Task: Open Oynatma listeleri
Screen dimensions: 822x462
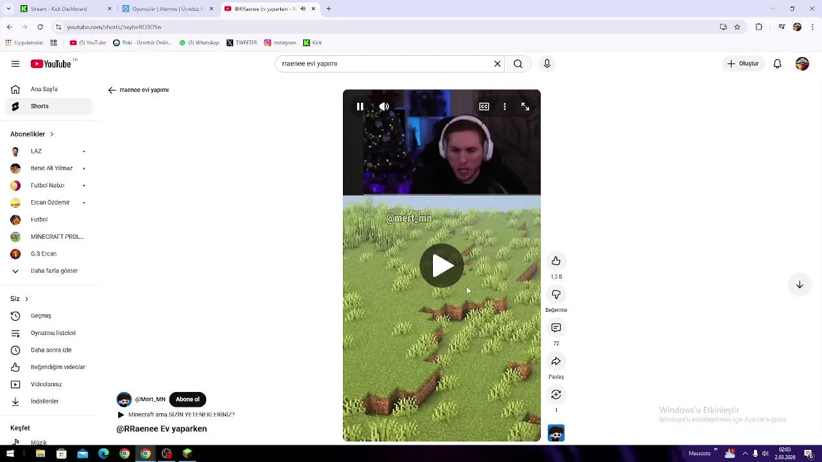Action: [x=49, y=333]
